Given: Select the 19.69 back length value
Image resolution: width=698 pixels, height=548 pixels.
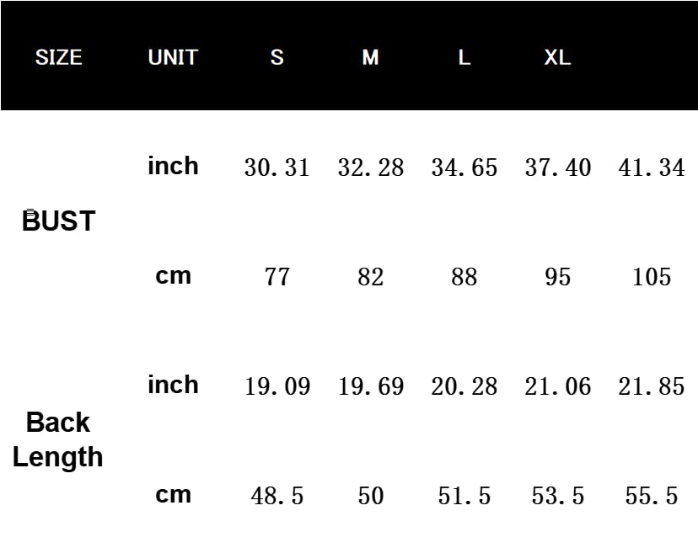Looking at the screenshot, I should (x=370, y=386).
